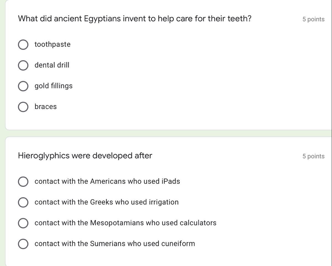Click the 'gold fillings' answer label text
The image size is (332, 266).
coord(54,86)
